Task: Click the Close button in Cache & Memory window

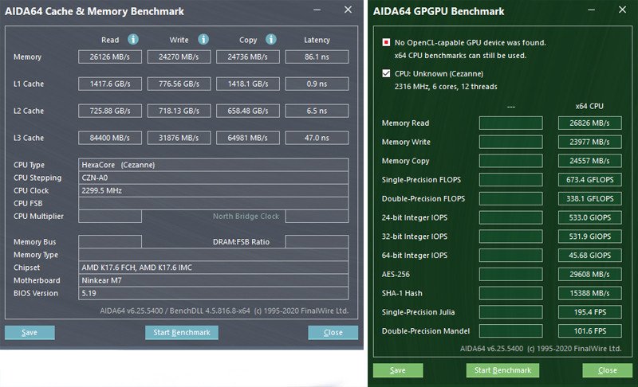Action: tap(333, 332)
